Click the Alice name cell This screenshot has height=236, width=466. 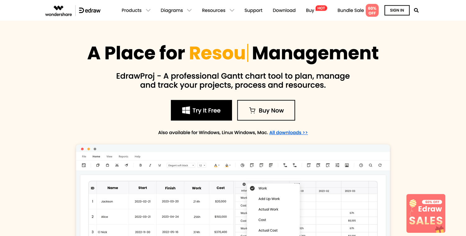pyautogui.click(x=112, y=217)
